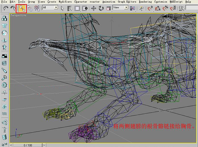Open the Use Pivot Point Center flyout

point(133,9)
